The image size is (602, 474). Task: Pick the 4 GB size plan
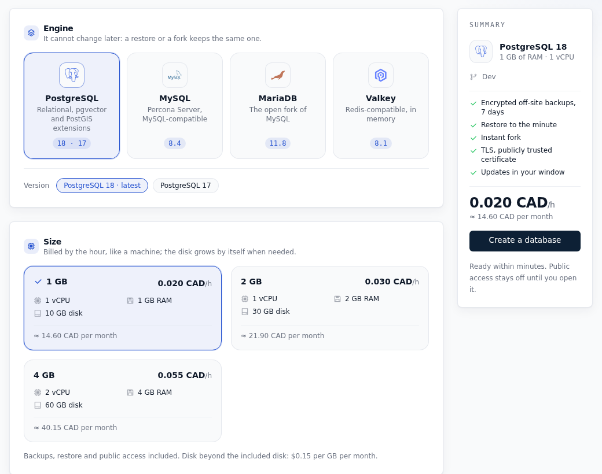[123, 401]
